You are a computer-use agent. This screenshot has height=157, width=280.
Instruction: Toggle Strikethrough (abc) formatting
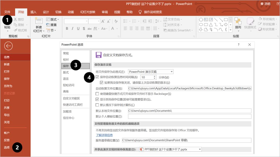(89, 28)
